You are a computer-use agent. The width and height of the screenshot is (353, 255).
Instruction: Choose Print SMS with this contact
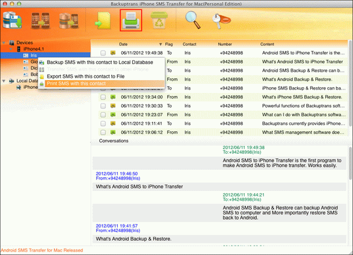coord(101,84)
